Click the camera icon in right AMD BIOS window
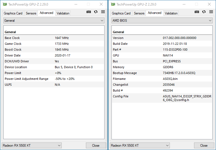Image resolution: width=216 pixels, height=150 pixels. (197, 12)
